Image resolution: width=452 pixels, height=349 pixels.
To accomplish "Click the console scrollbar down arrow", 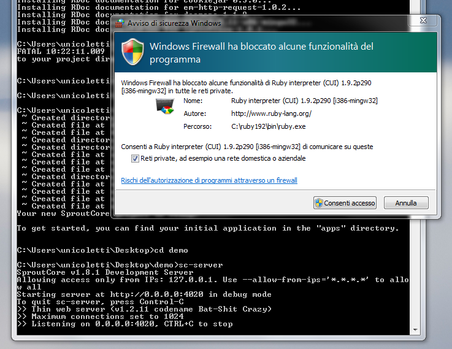I will 415,330.
